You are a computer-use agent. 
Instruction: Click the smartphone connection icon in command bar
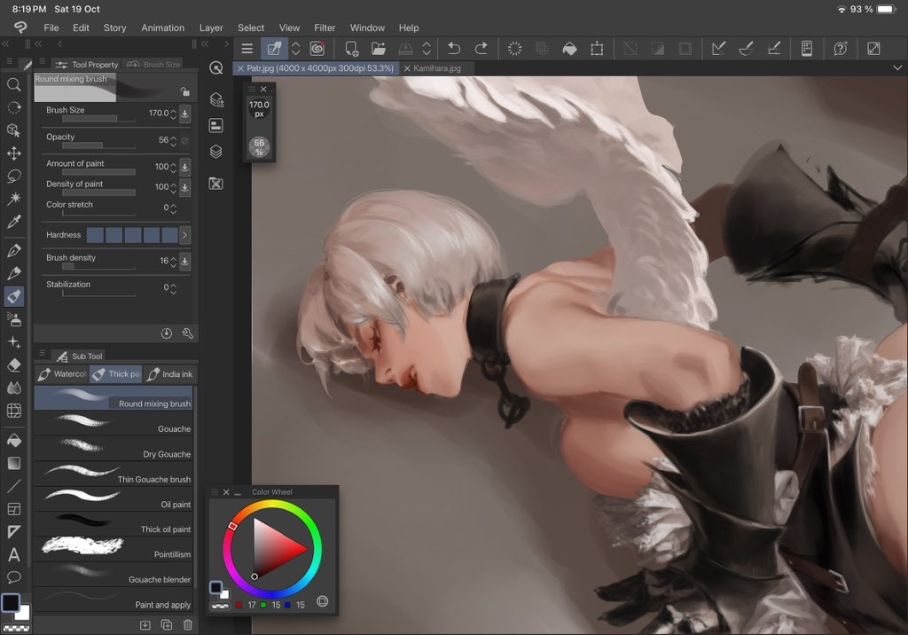(x=807, y=49)
